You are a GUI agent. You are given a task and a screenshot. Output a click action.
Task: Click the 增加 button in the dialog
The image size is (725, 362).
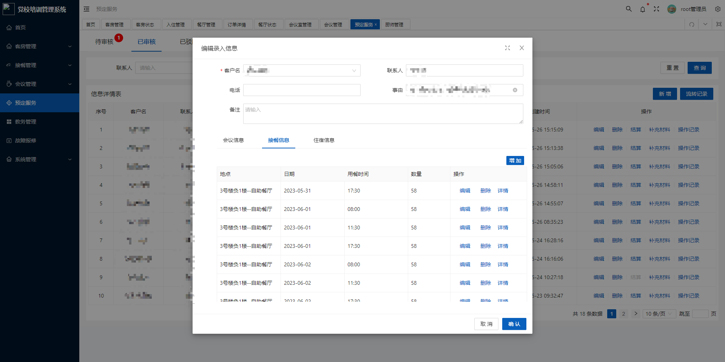(515, 160)
